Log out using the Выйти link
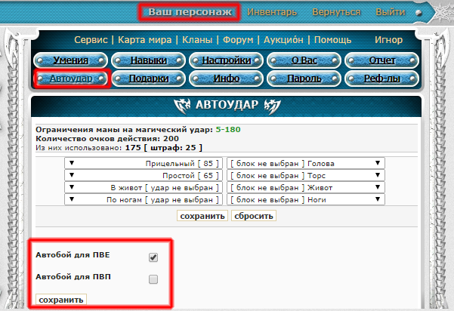 coord(390,13)
